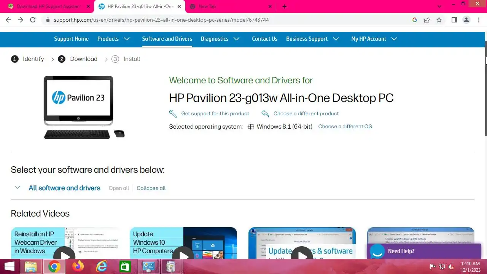The height and width of the screenshot is (274, 487).
Task: Play the Update drivers & software video
Action: pos(302,256)
